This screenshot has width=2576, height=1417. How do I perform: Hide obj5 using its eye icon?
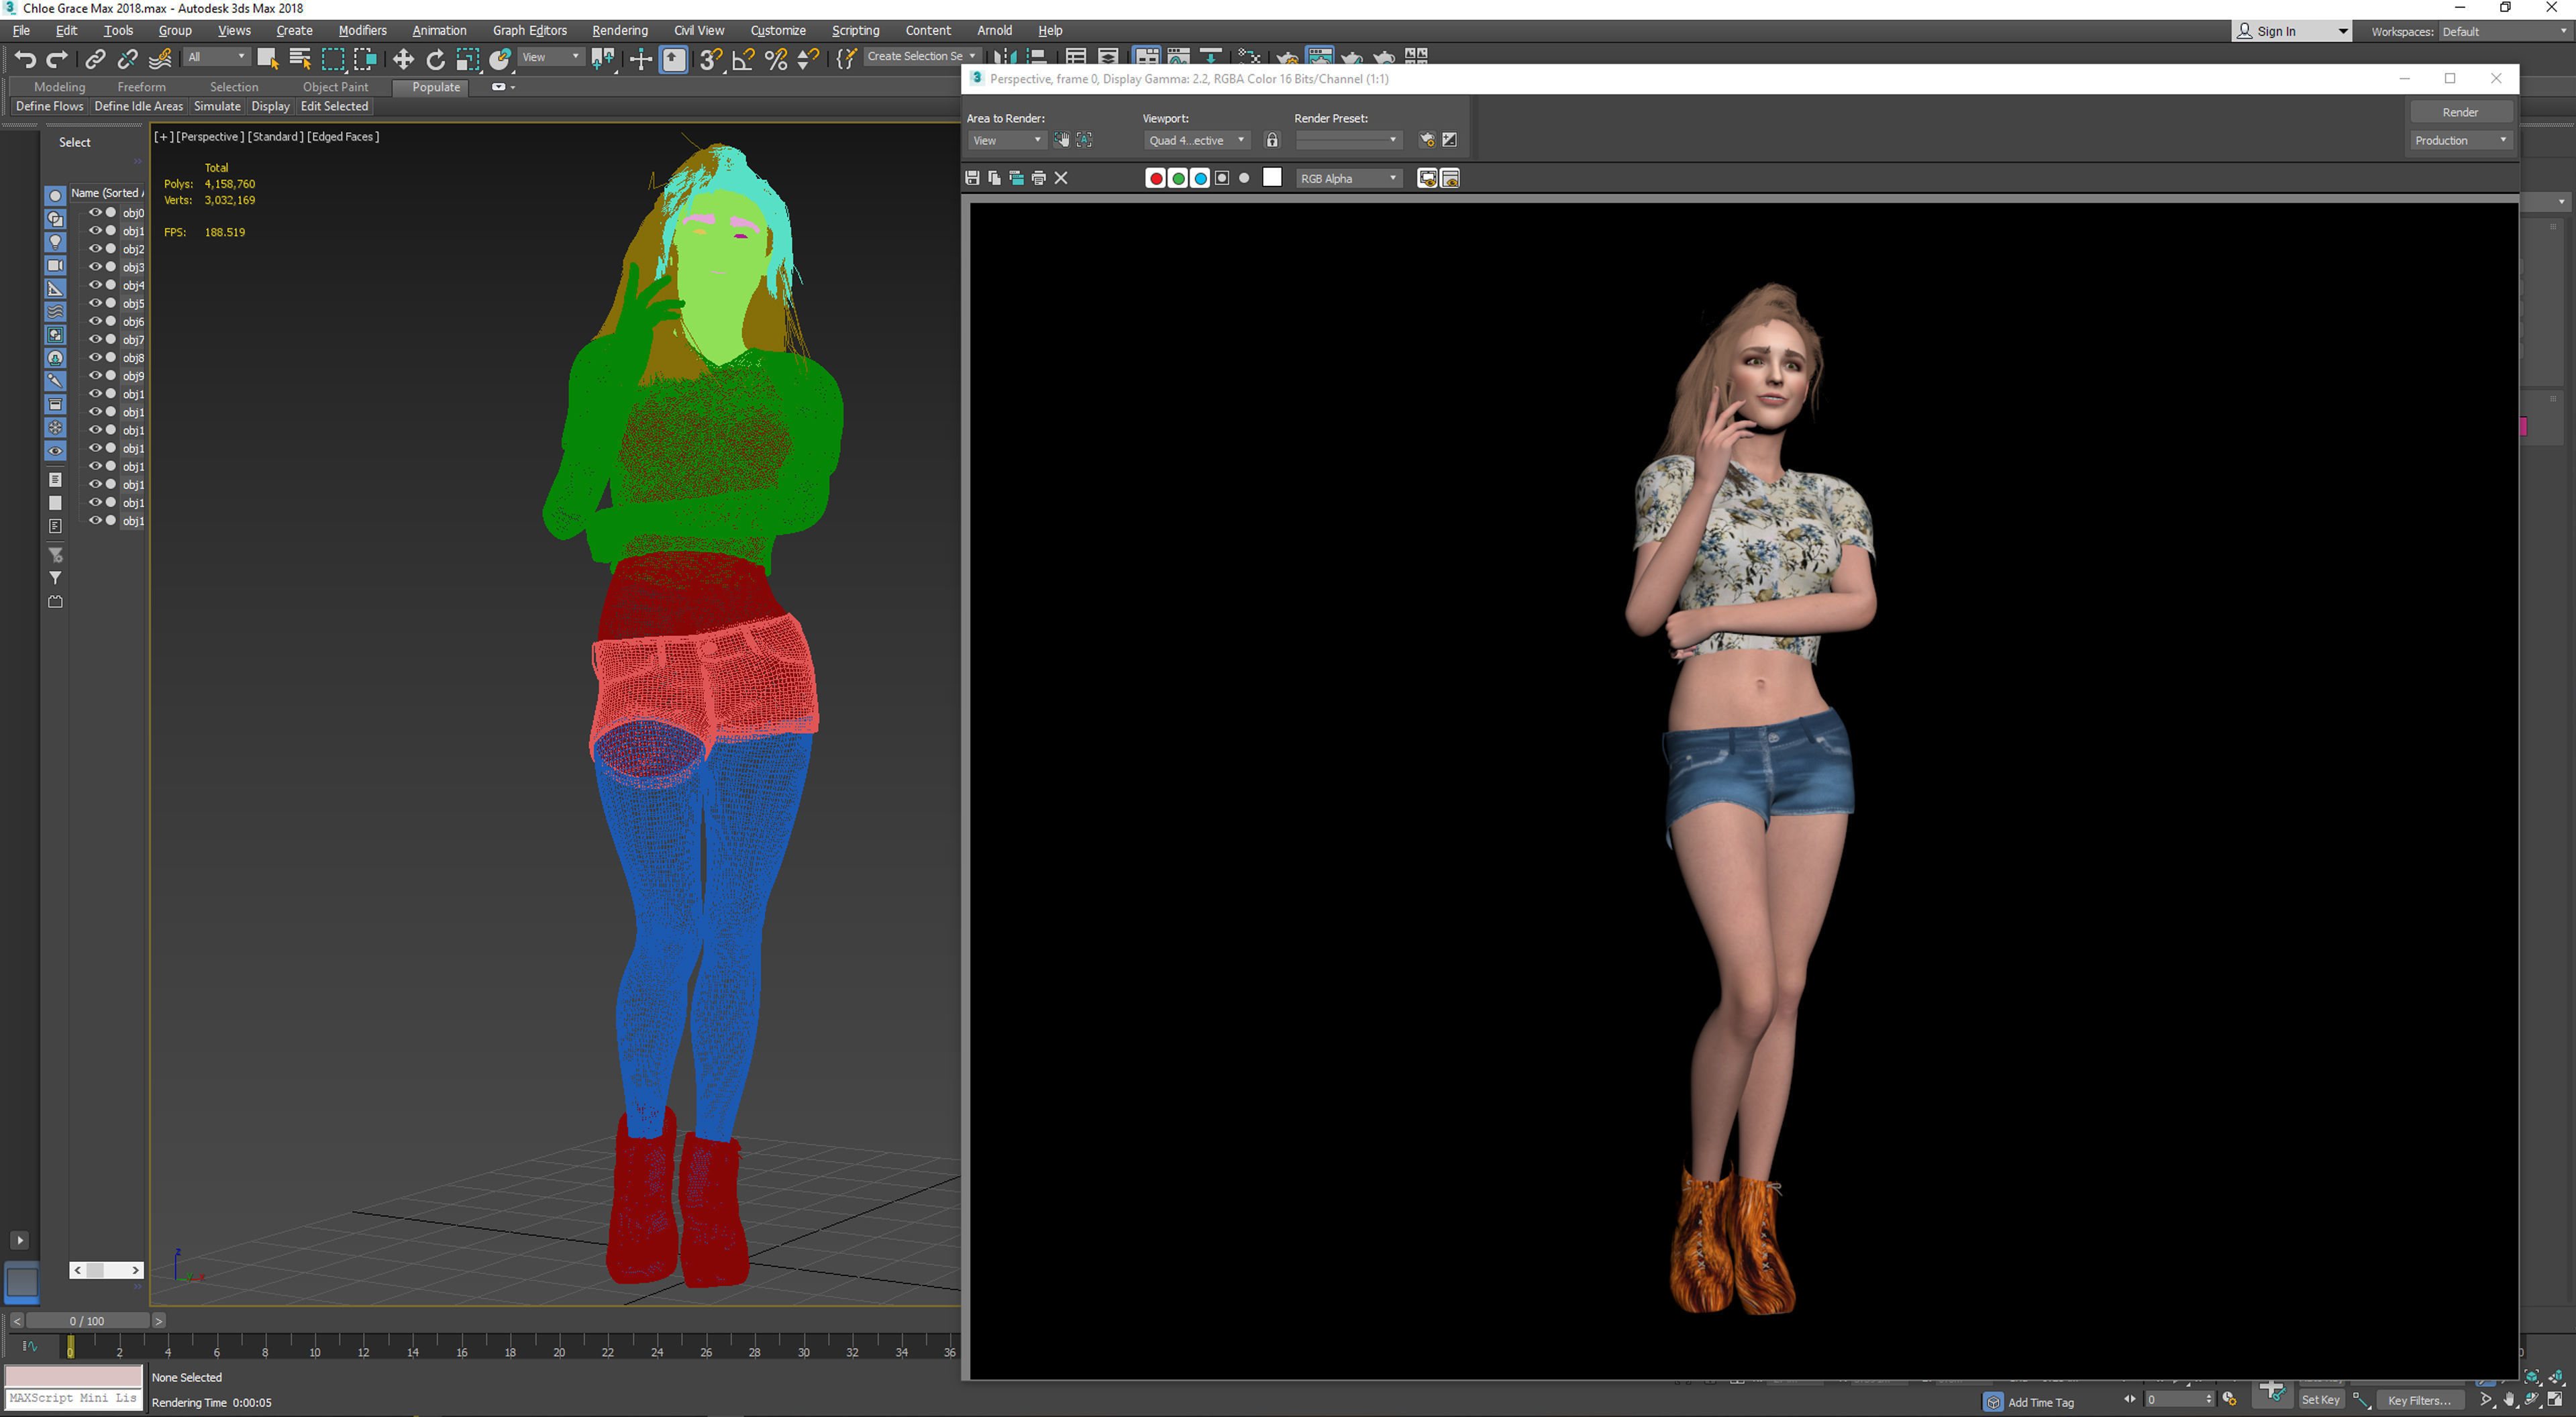pos(96,303)
